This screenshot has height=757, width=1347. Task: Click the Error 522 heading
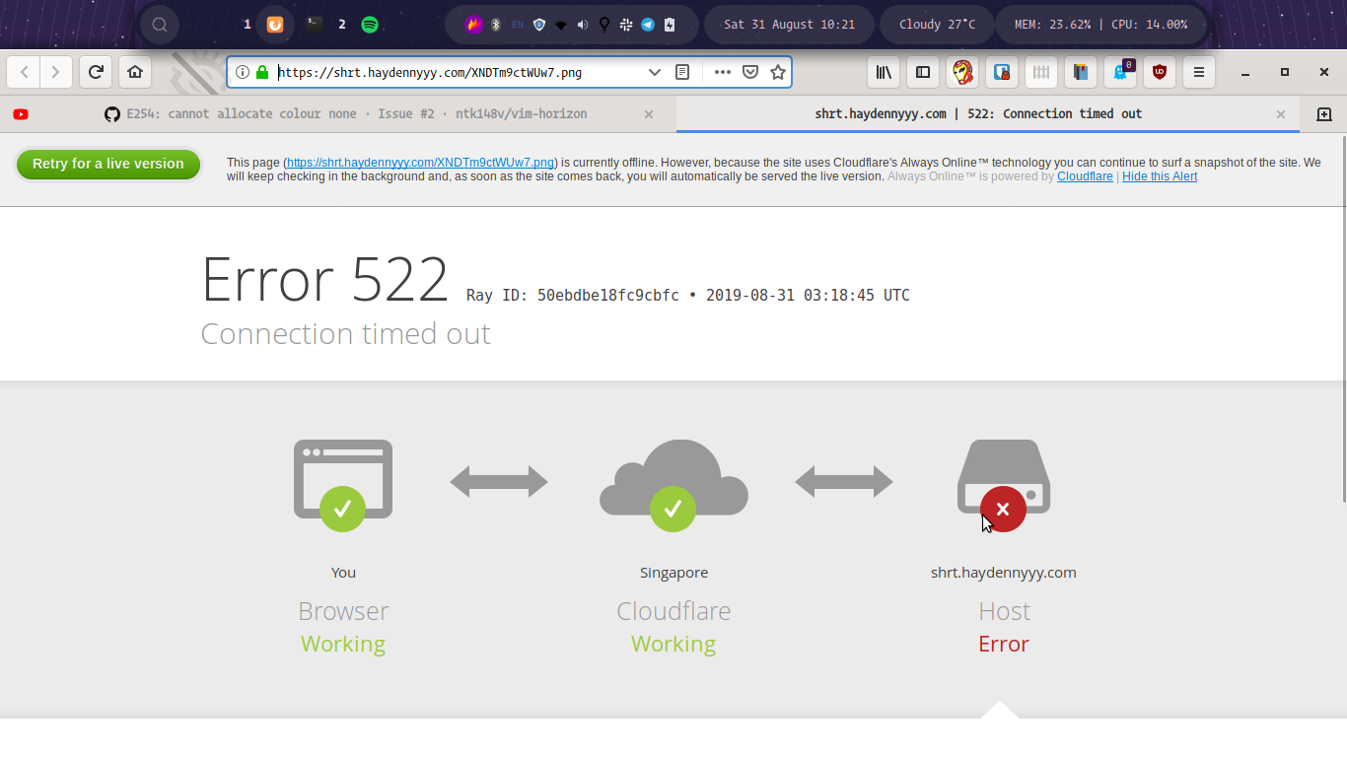(325, 280)
